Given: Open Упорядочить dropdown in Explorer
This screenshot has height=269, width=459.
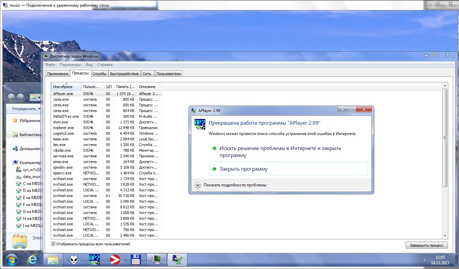Looking at the screenshot, I should tap(26, 109).
